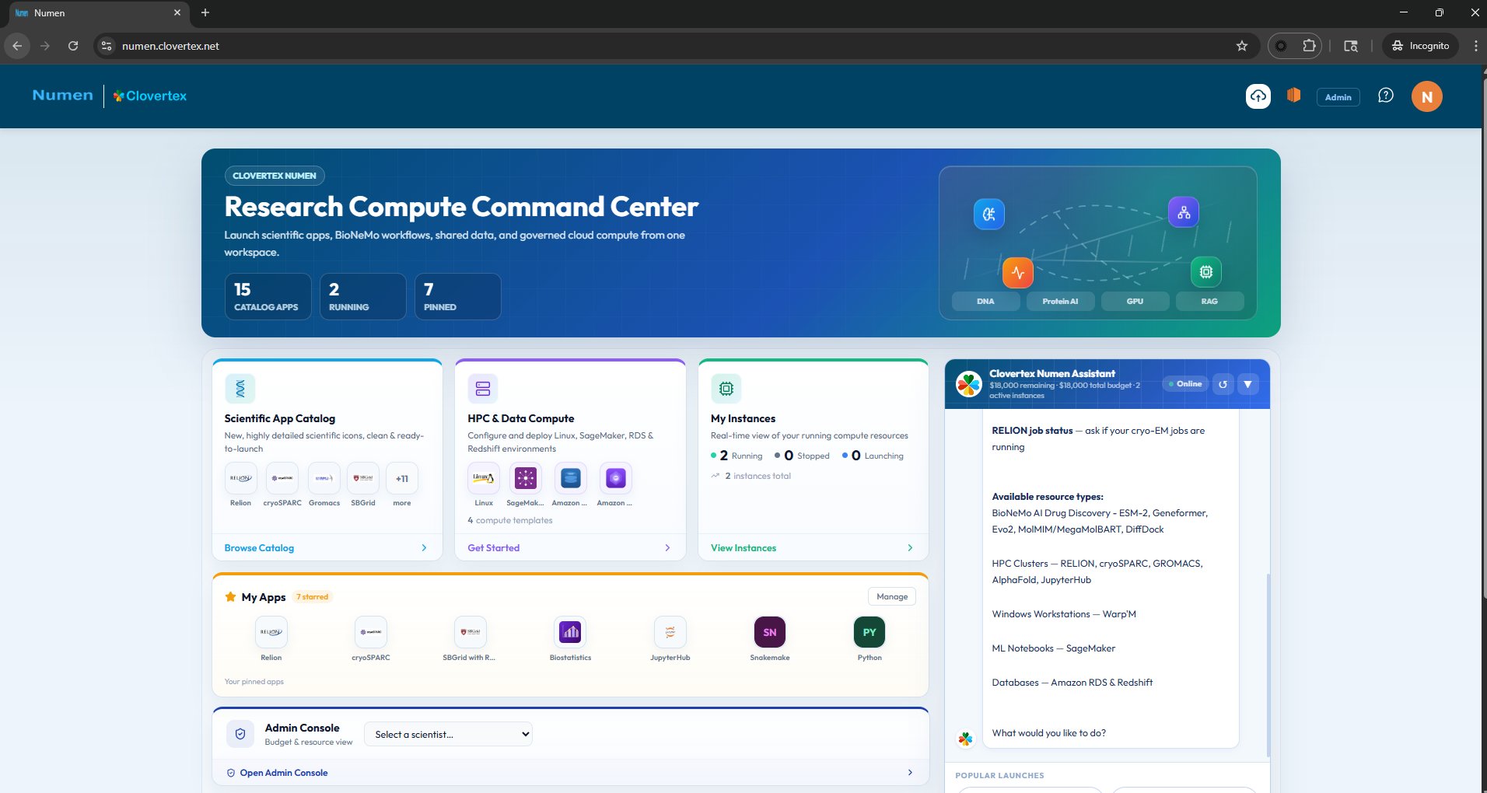Click the 15 Catalog Apps stat tile
1487x793 pixels.
tap(268, 296)
